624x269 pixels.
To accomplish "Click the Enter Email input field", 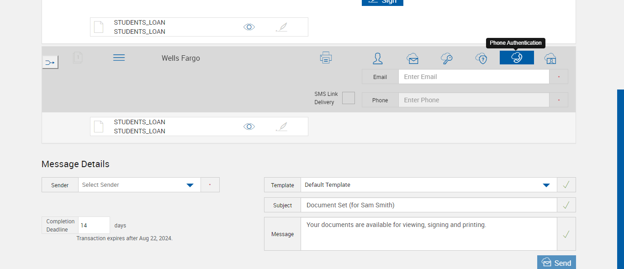I will [x=473, y=77].
